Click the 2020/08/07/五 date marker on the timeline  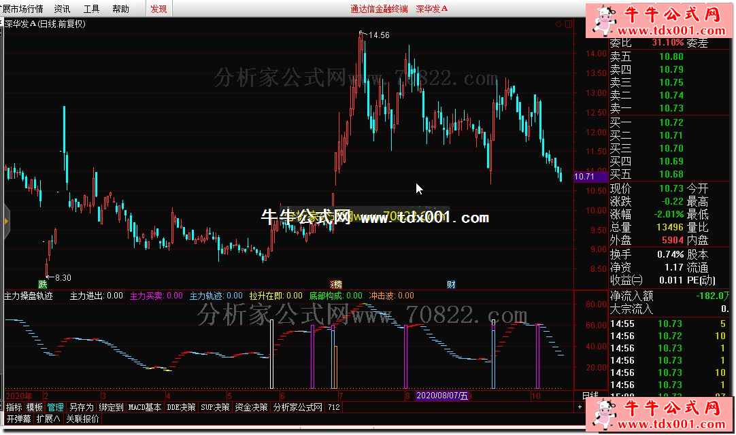point(442,396)
